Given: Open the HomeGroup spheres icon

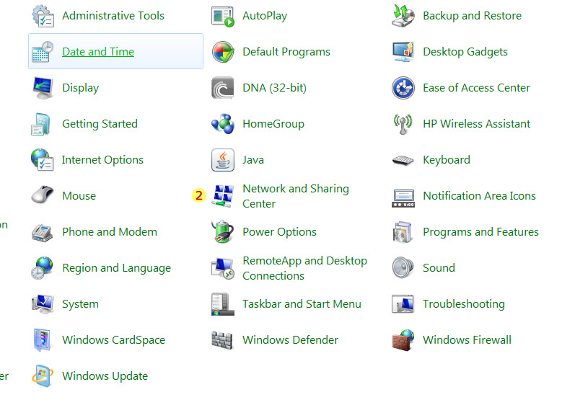Looking at the screenshot, I should pos(223,124).
